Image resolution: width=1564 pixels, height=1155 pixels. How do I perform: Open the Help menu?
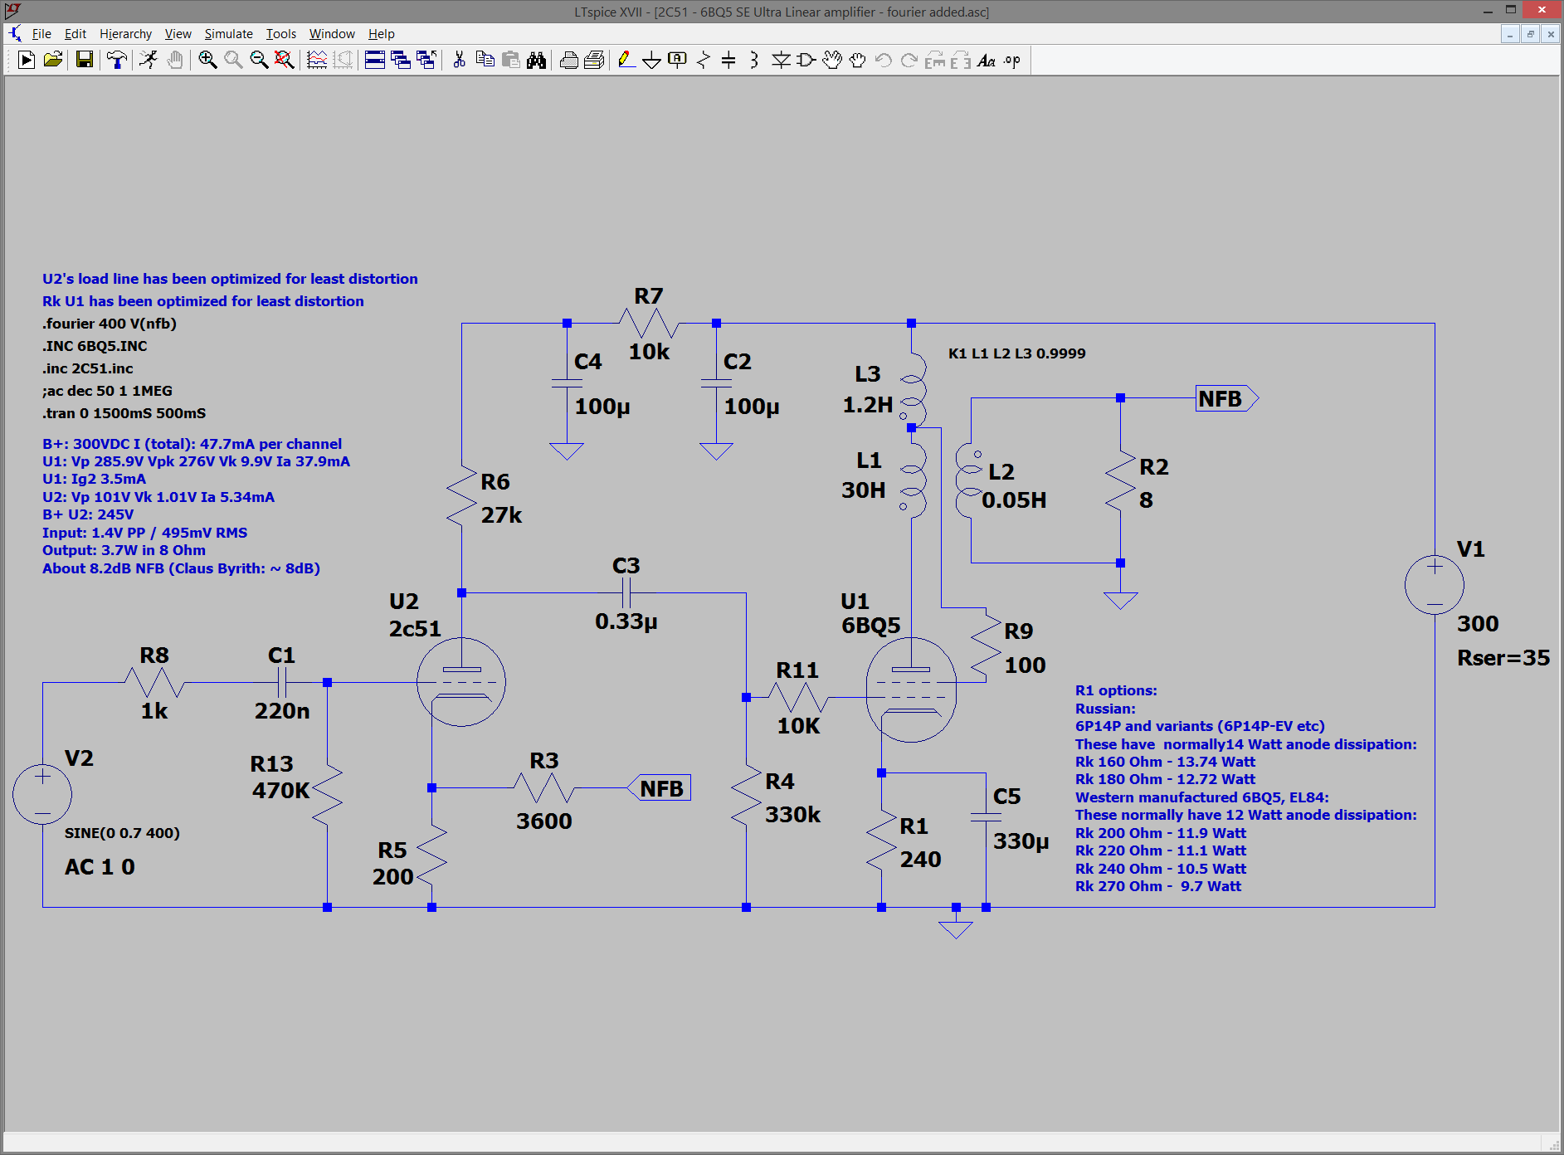(x=382, y=34)
